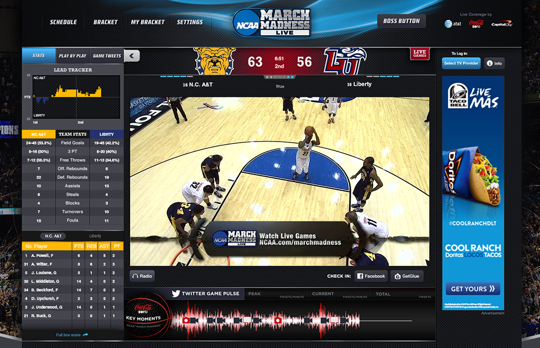
Task: Open the Liberty eagle LU team logo
Action: pos(345,61)
